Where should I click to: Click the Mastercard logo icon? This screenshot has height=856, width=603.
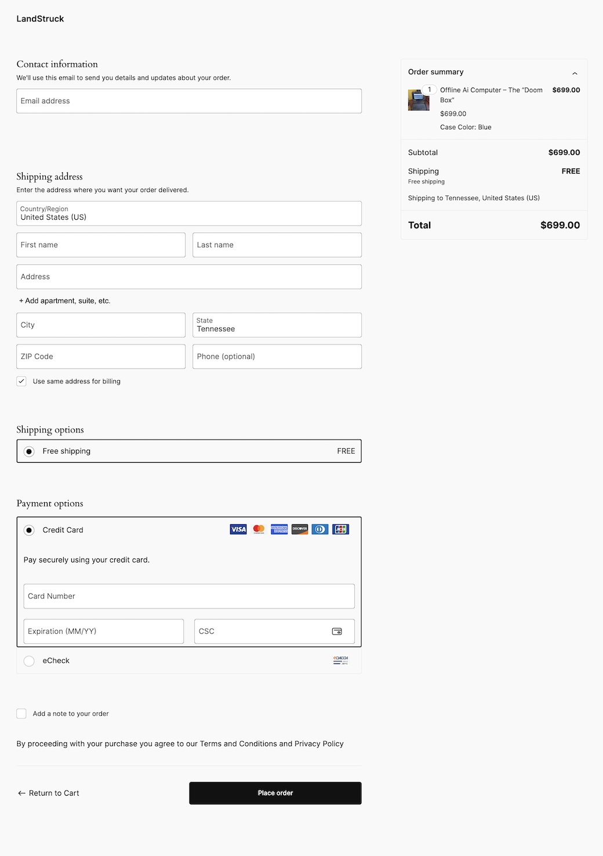(259, 529)
